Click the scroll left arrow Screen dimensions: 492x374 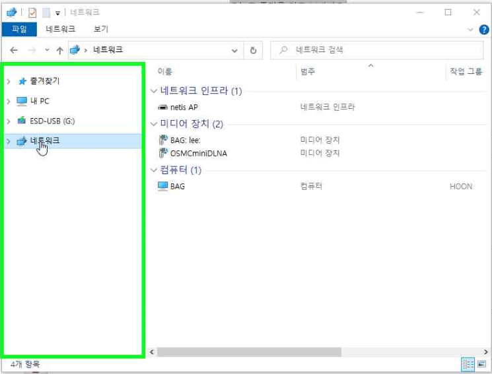coord(152,352)
